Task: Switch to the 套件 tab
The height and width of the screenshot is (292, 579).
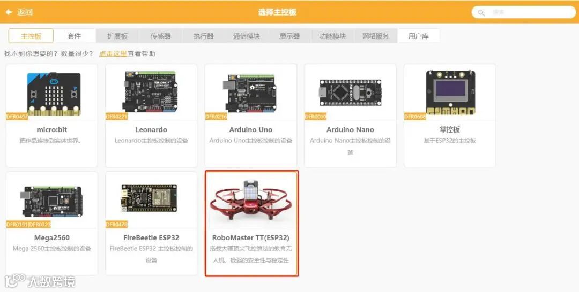Action: pos(74,36)
